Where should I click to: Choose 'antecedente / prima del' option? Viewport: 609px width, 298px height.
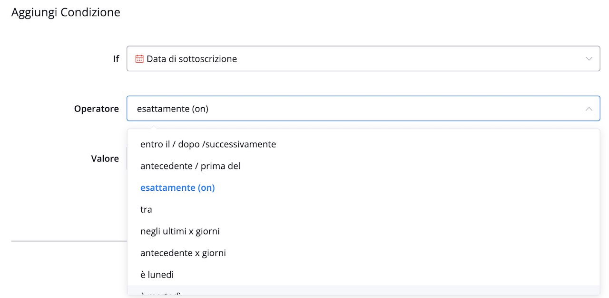190,166
